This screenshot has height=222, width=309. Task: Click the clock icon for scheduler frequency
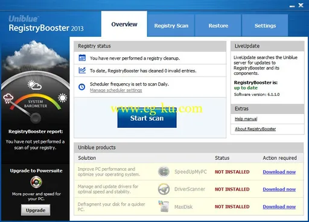[82, 87]
